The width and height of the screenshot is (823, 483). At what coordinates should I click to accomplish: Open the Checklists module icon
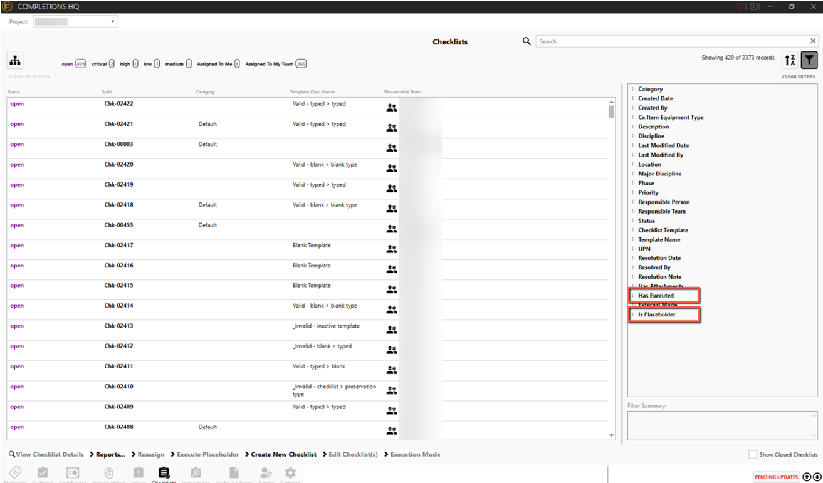pos(164,473)
